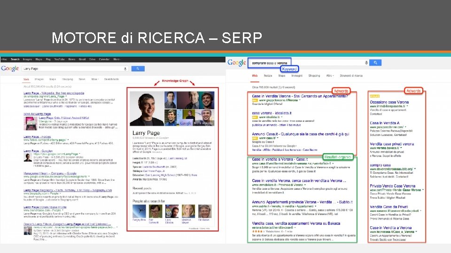The height and width of the screenshot is (253, 451).
Task: Click the Google logo in the Larry Page results page
Action: (x=10, y=68)
